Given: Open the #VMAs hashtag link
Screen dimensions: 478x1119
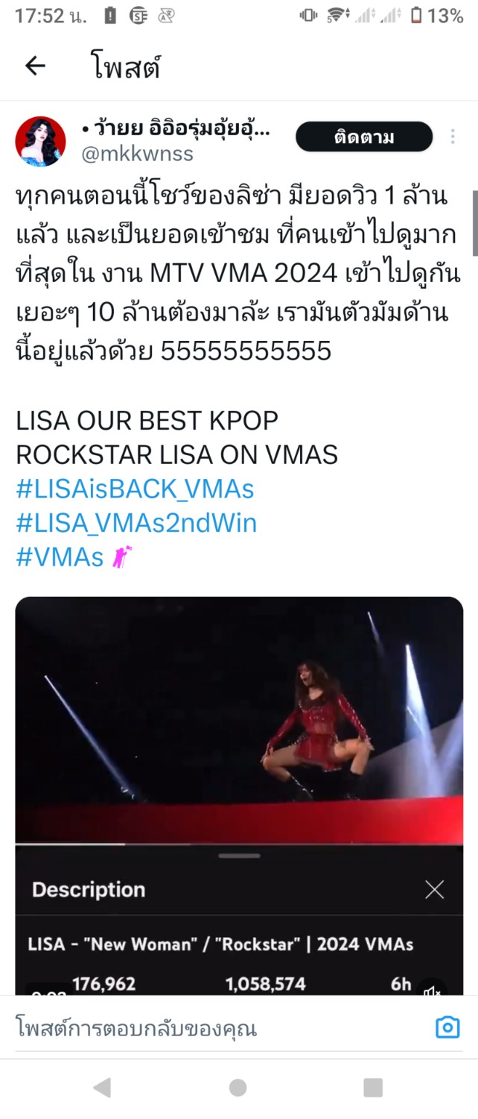Looking at the screenshot, I should [60, 558].
